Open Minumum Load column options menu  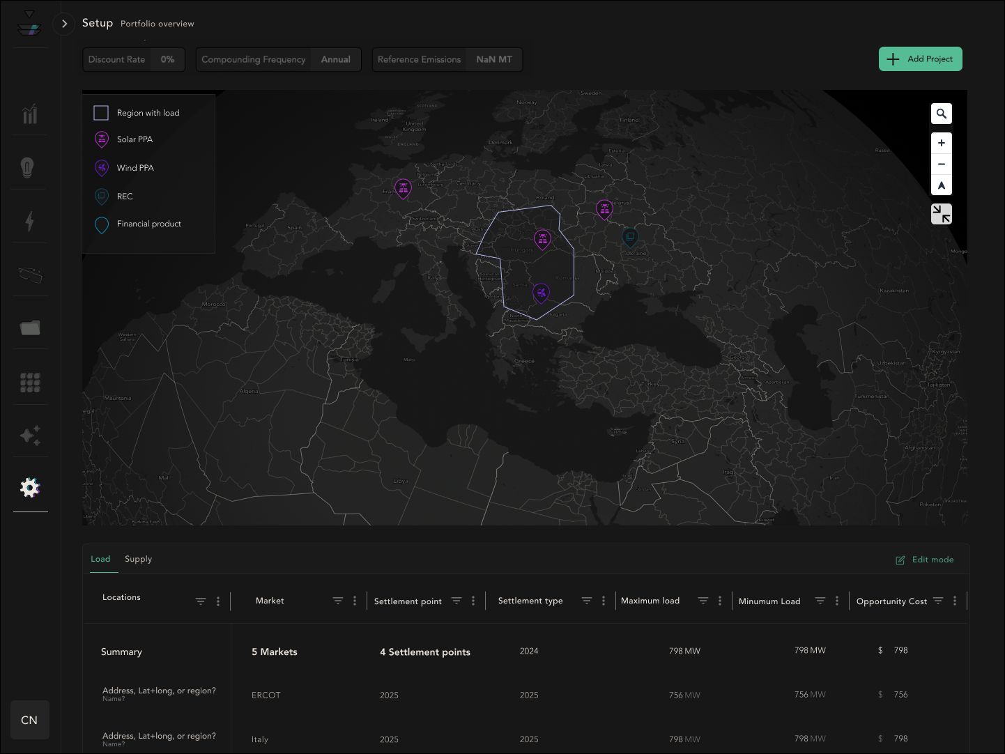837,601
